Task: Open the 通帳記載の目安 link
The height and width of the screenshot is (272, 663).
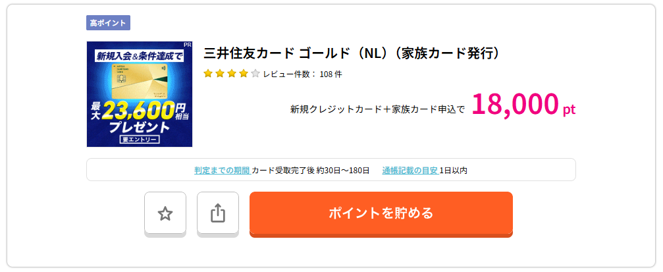Action: [410, 170]
